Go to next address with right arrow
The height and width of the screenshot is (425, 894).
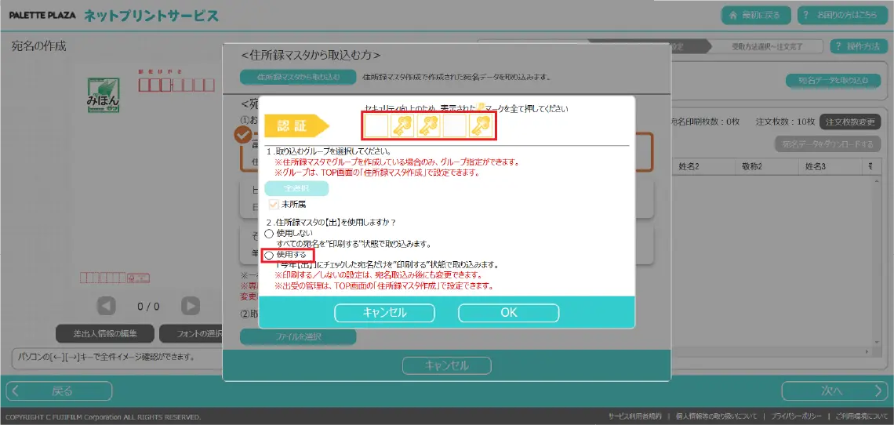point(191,307)
